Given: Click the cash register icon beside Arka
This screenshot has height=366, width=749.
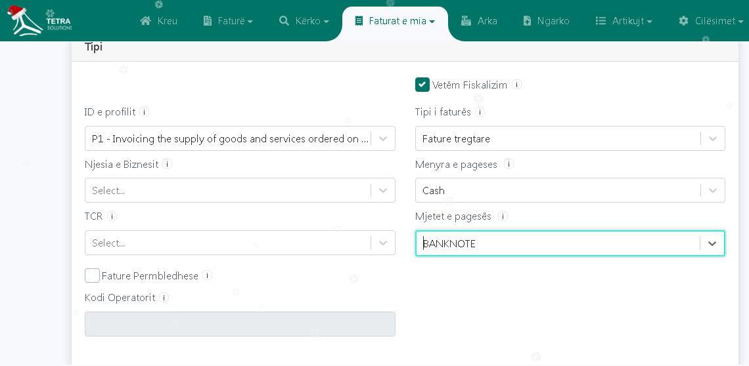Looking at the screenshot, I should pyautogui.click(x=466, y=21).
